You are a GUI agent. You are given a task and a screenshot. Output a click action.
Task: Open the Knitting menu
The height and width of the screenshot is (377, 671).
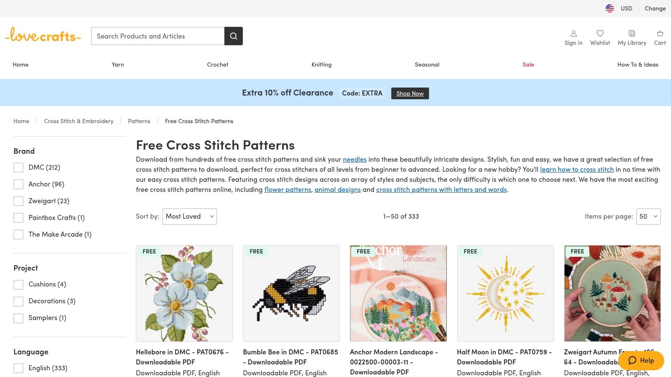[x=321, y=65]
